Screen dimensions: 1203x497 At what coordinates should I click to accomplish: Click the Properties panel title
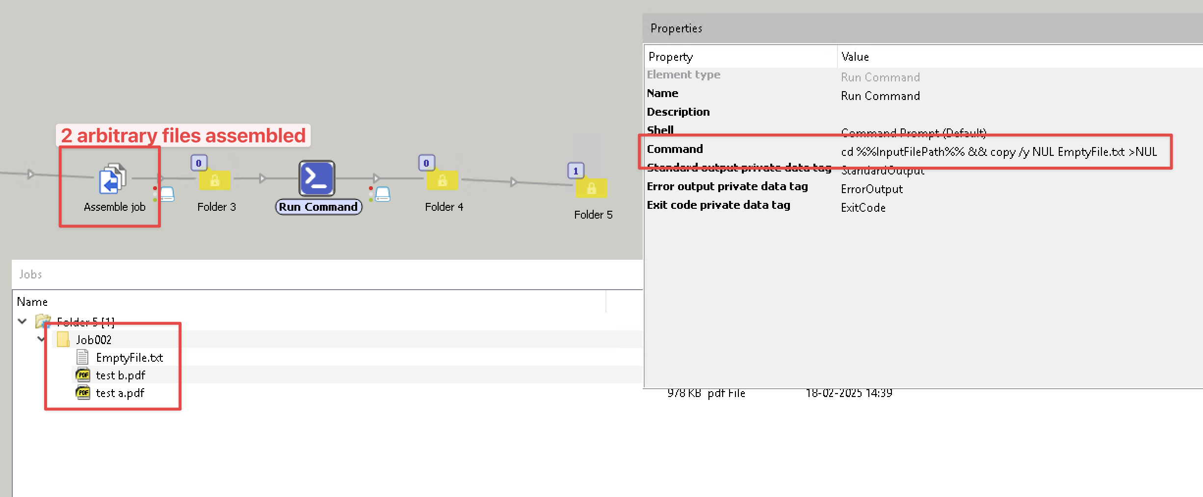coord(676,28)
